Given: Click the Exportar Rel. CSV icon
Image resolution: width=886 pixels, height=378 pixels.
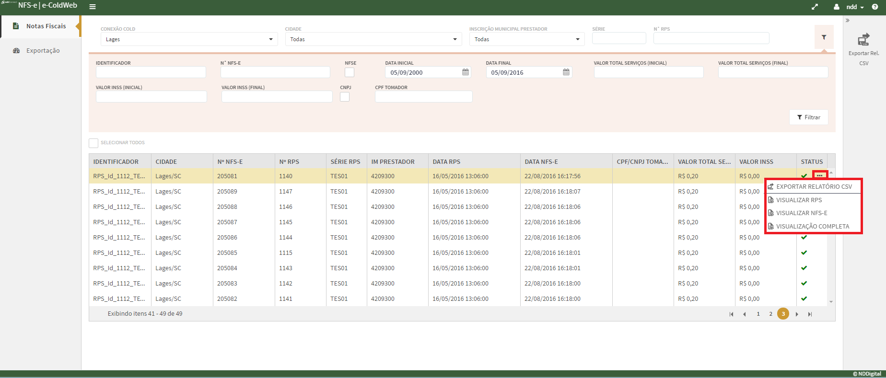Looking at the screenshot, I should point(863,40).
